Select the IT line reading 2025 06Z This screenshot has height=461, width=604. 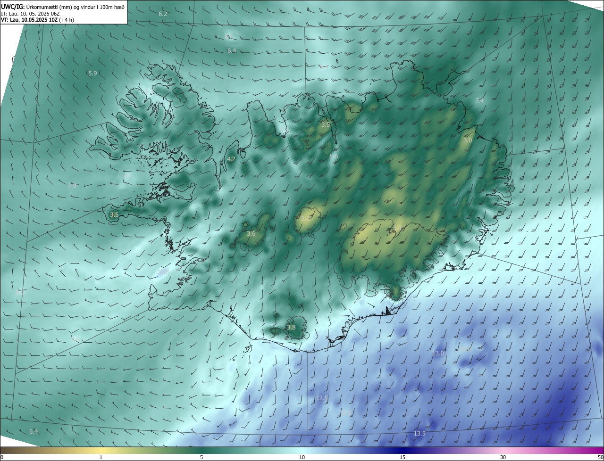(30, 13)
